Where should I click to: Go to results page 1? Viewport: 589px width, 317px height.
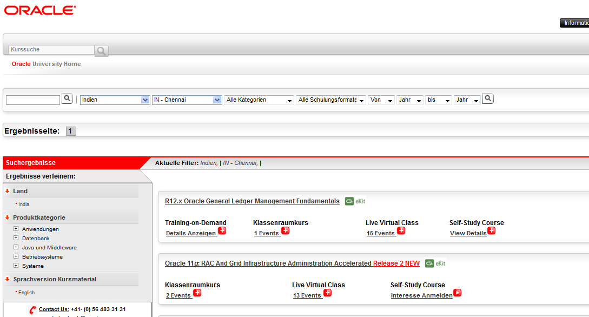(71, 131)
